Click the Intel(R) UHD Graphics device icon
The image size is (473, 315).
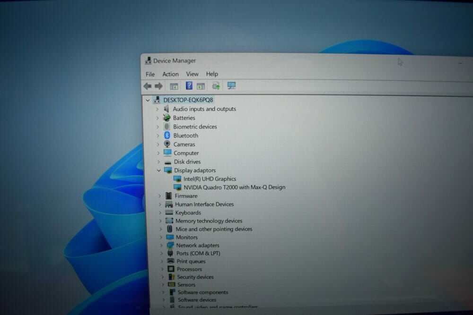177,179
